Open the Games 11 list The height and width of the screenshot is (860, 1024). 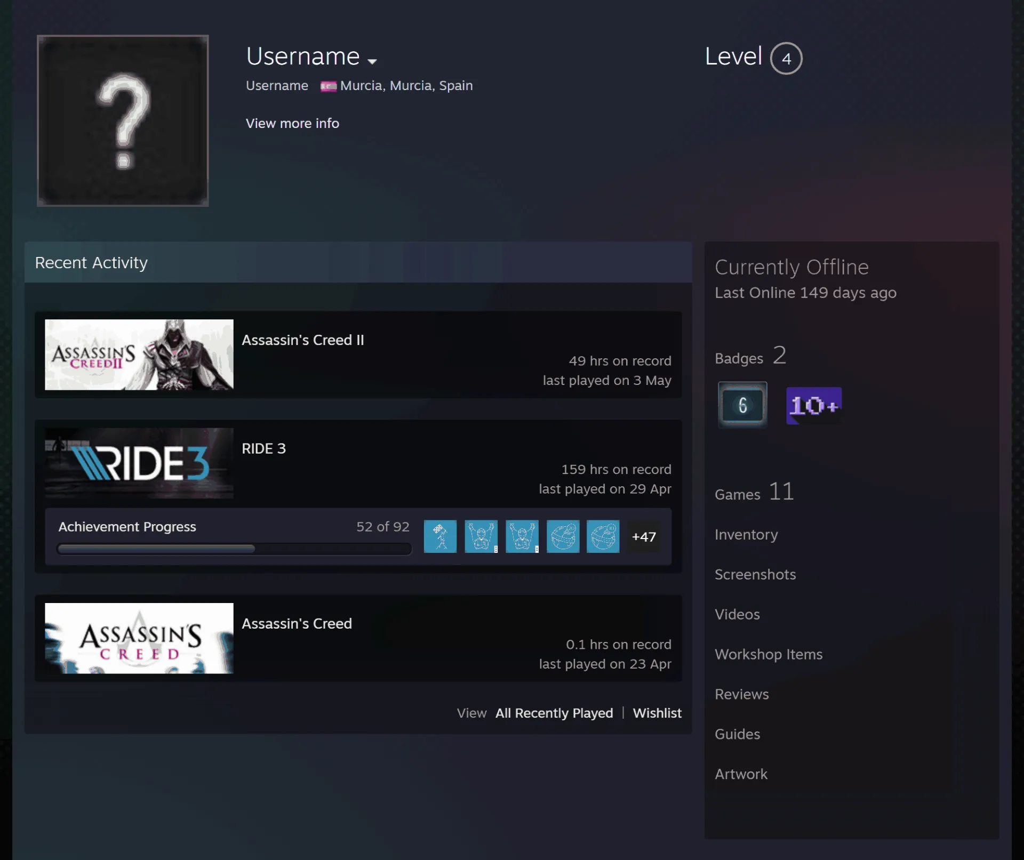pos(754,492)
